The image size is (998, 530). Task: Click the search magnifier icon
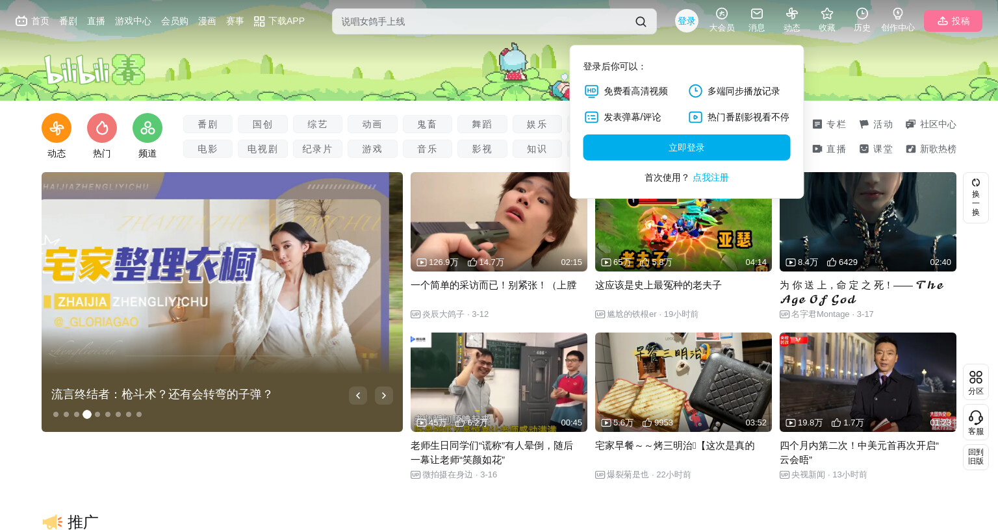pyautogui.click(x=641, y=21)
